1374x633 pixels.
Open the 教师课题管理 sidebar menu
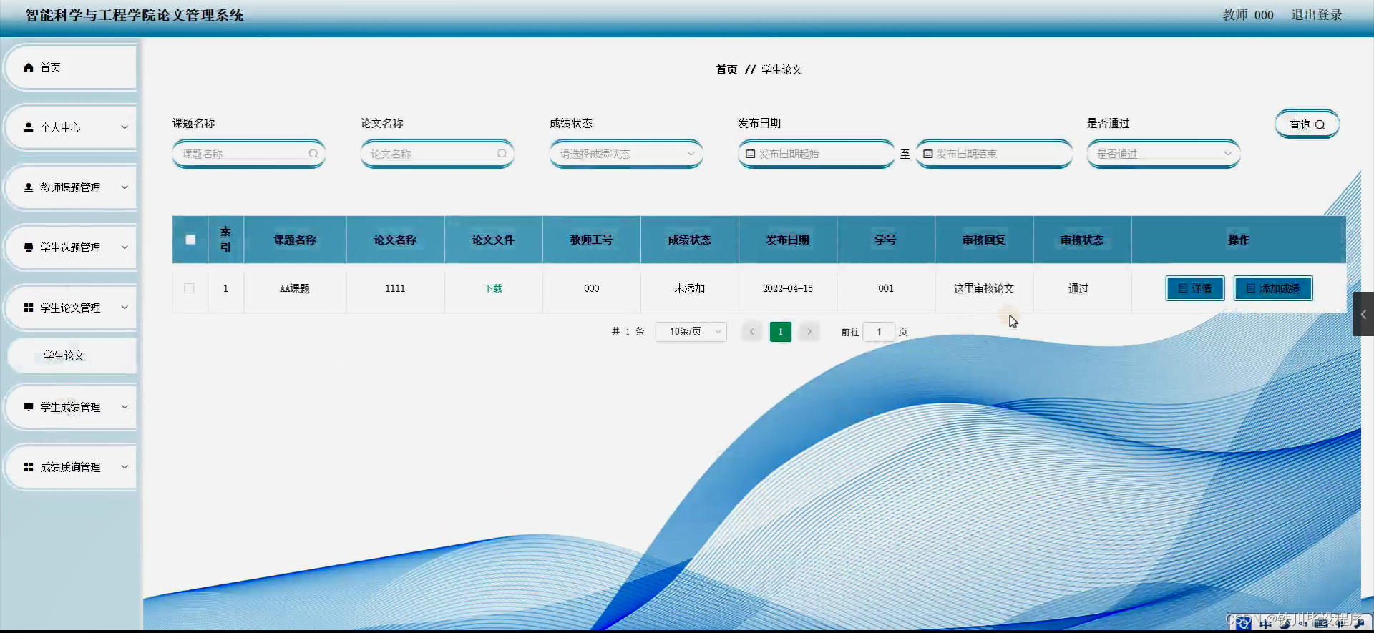pos(70,187)
